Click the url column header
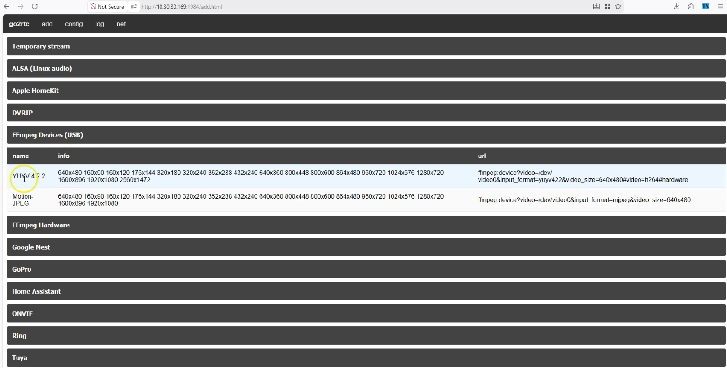727x368 pixels. pos(482,156)
